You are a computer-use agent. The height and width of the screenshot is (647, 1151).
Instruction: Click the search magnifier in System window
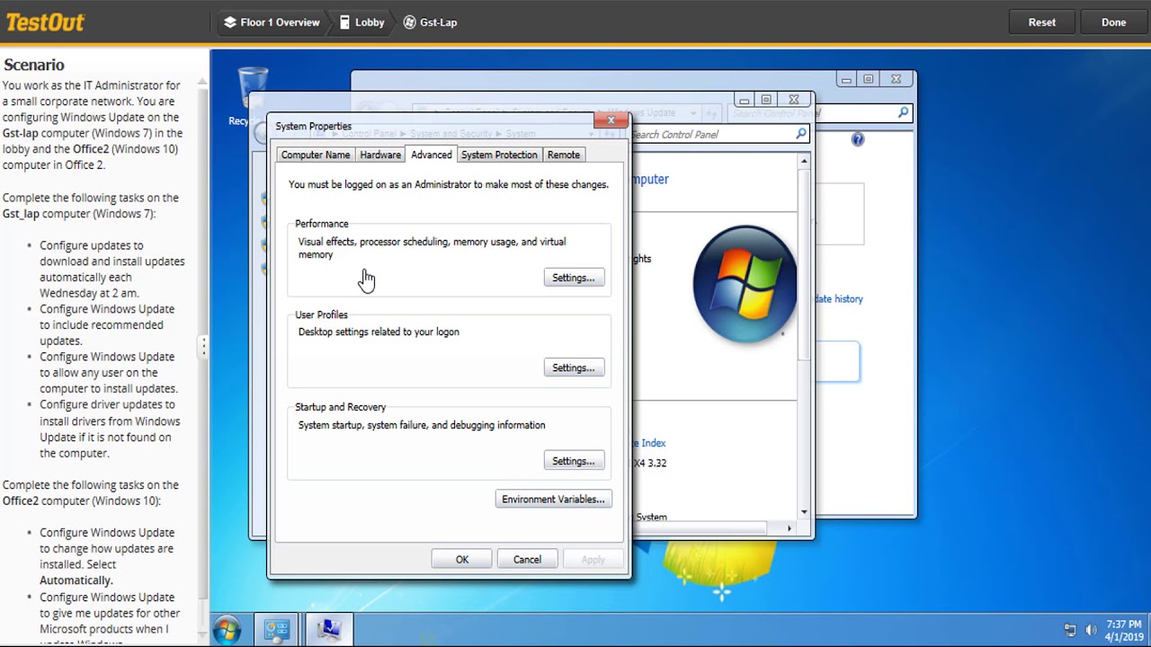click(x=800, y=134)
